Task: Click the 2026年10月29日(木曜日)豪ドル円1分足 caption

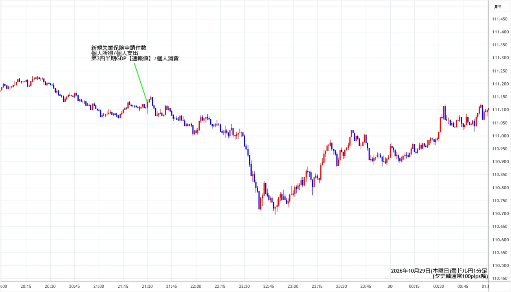Action: [x=439, y=271]
